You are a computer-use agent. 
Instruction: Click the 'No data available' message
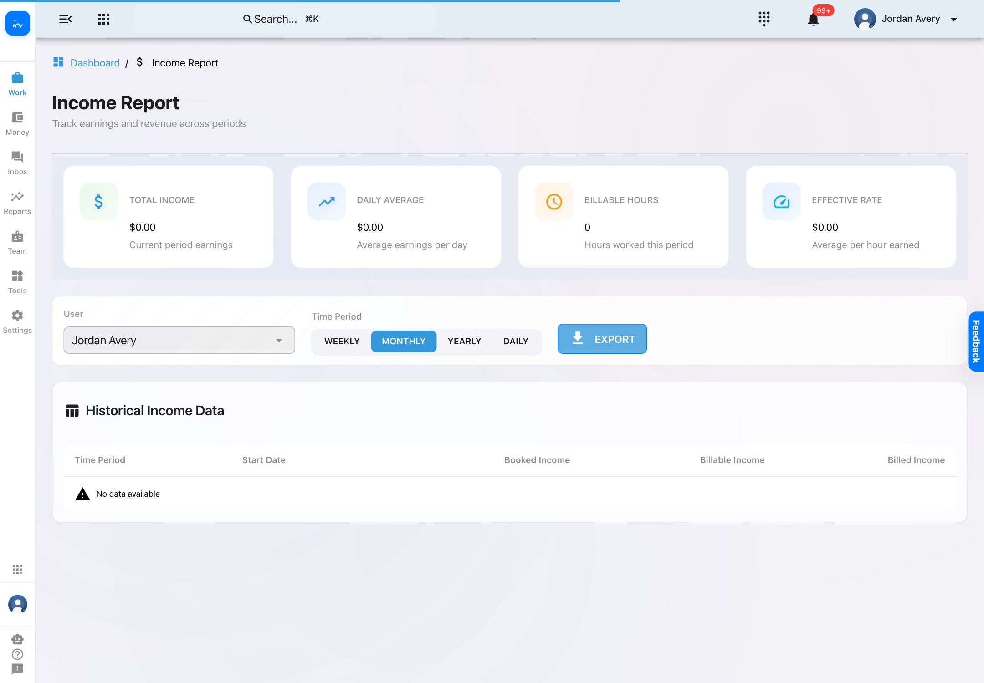[128, 494]
